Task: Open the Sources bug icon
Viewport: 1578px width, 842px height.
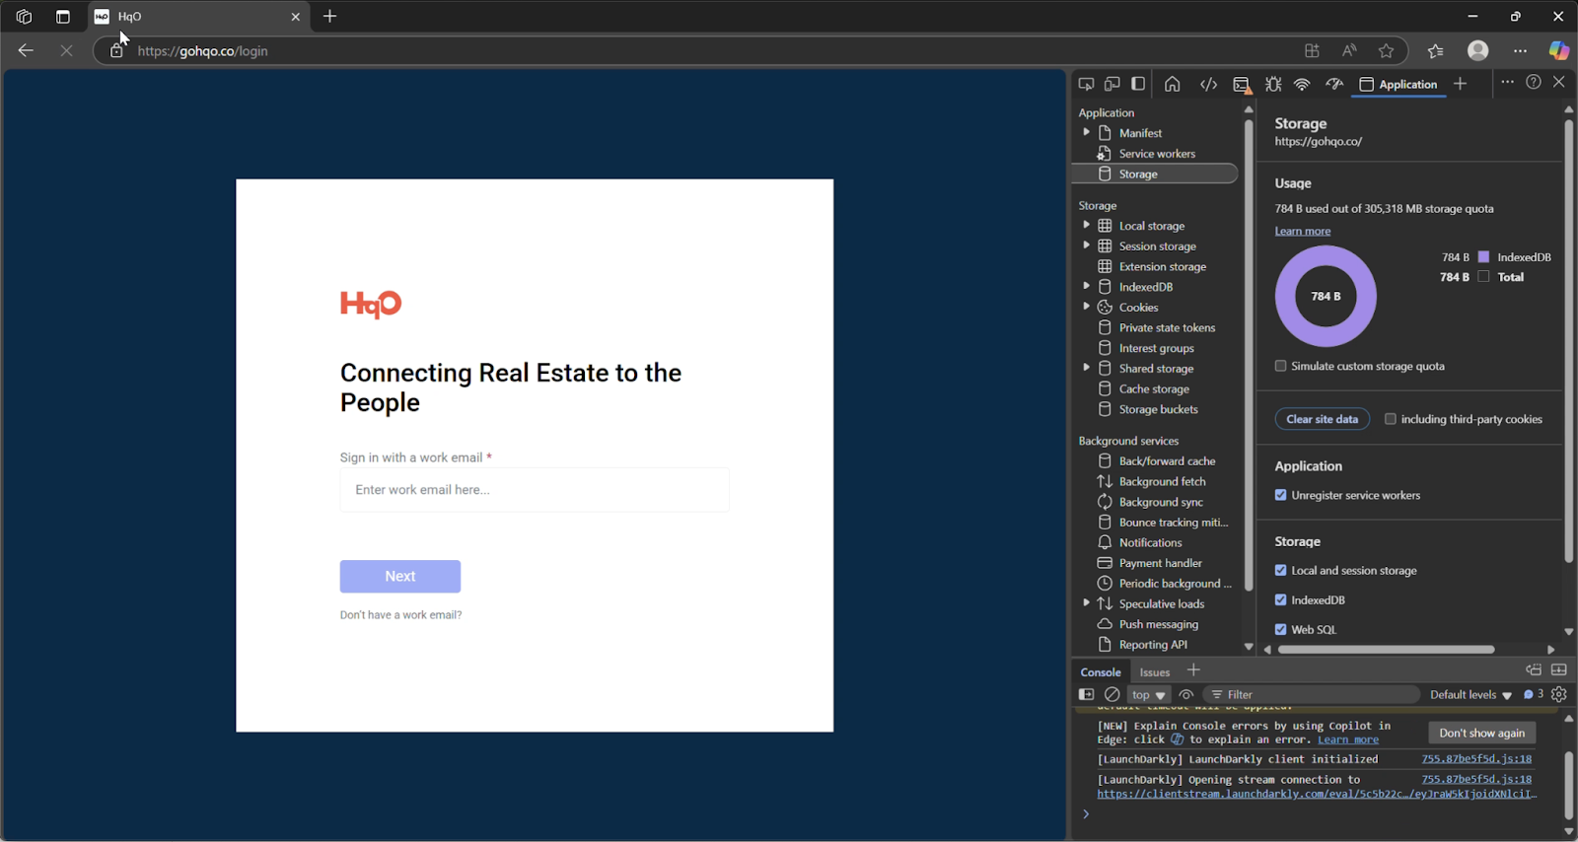Action: [1273, 84]
